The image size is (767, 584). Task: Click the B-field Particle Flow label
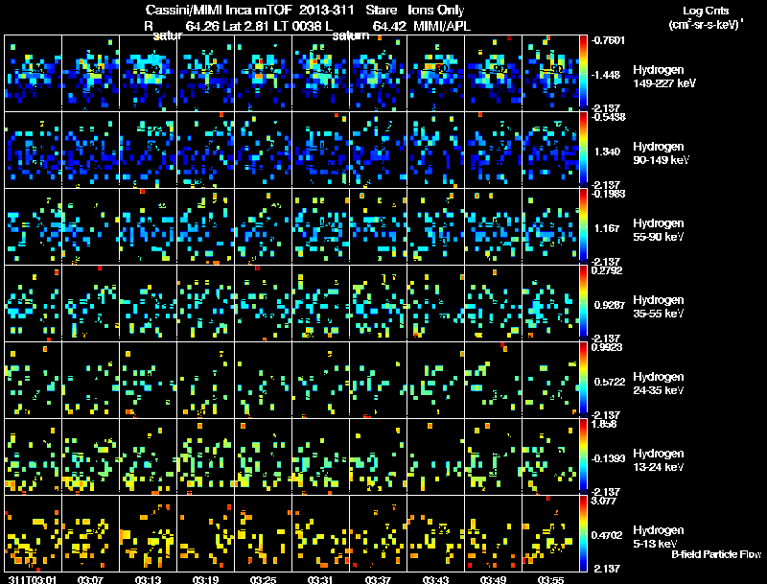(716, 554)
